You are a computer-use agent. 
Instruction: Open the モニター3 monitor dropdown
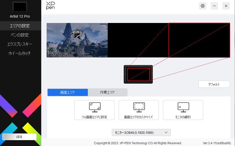(141, 132)
